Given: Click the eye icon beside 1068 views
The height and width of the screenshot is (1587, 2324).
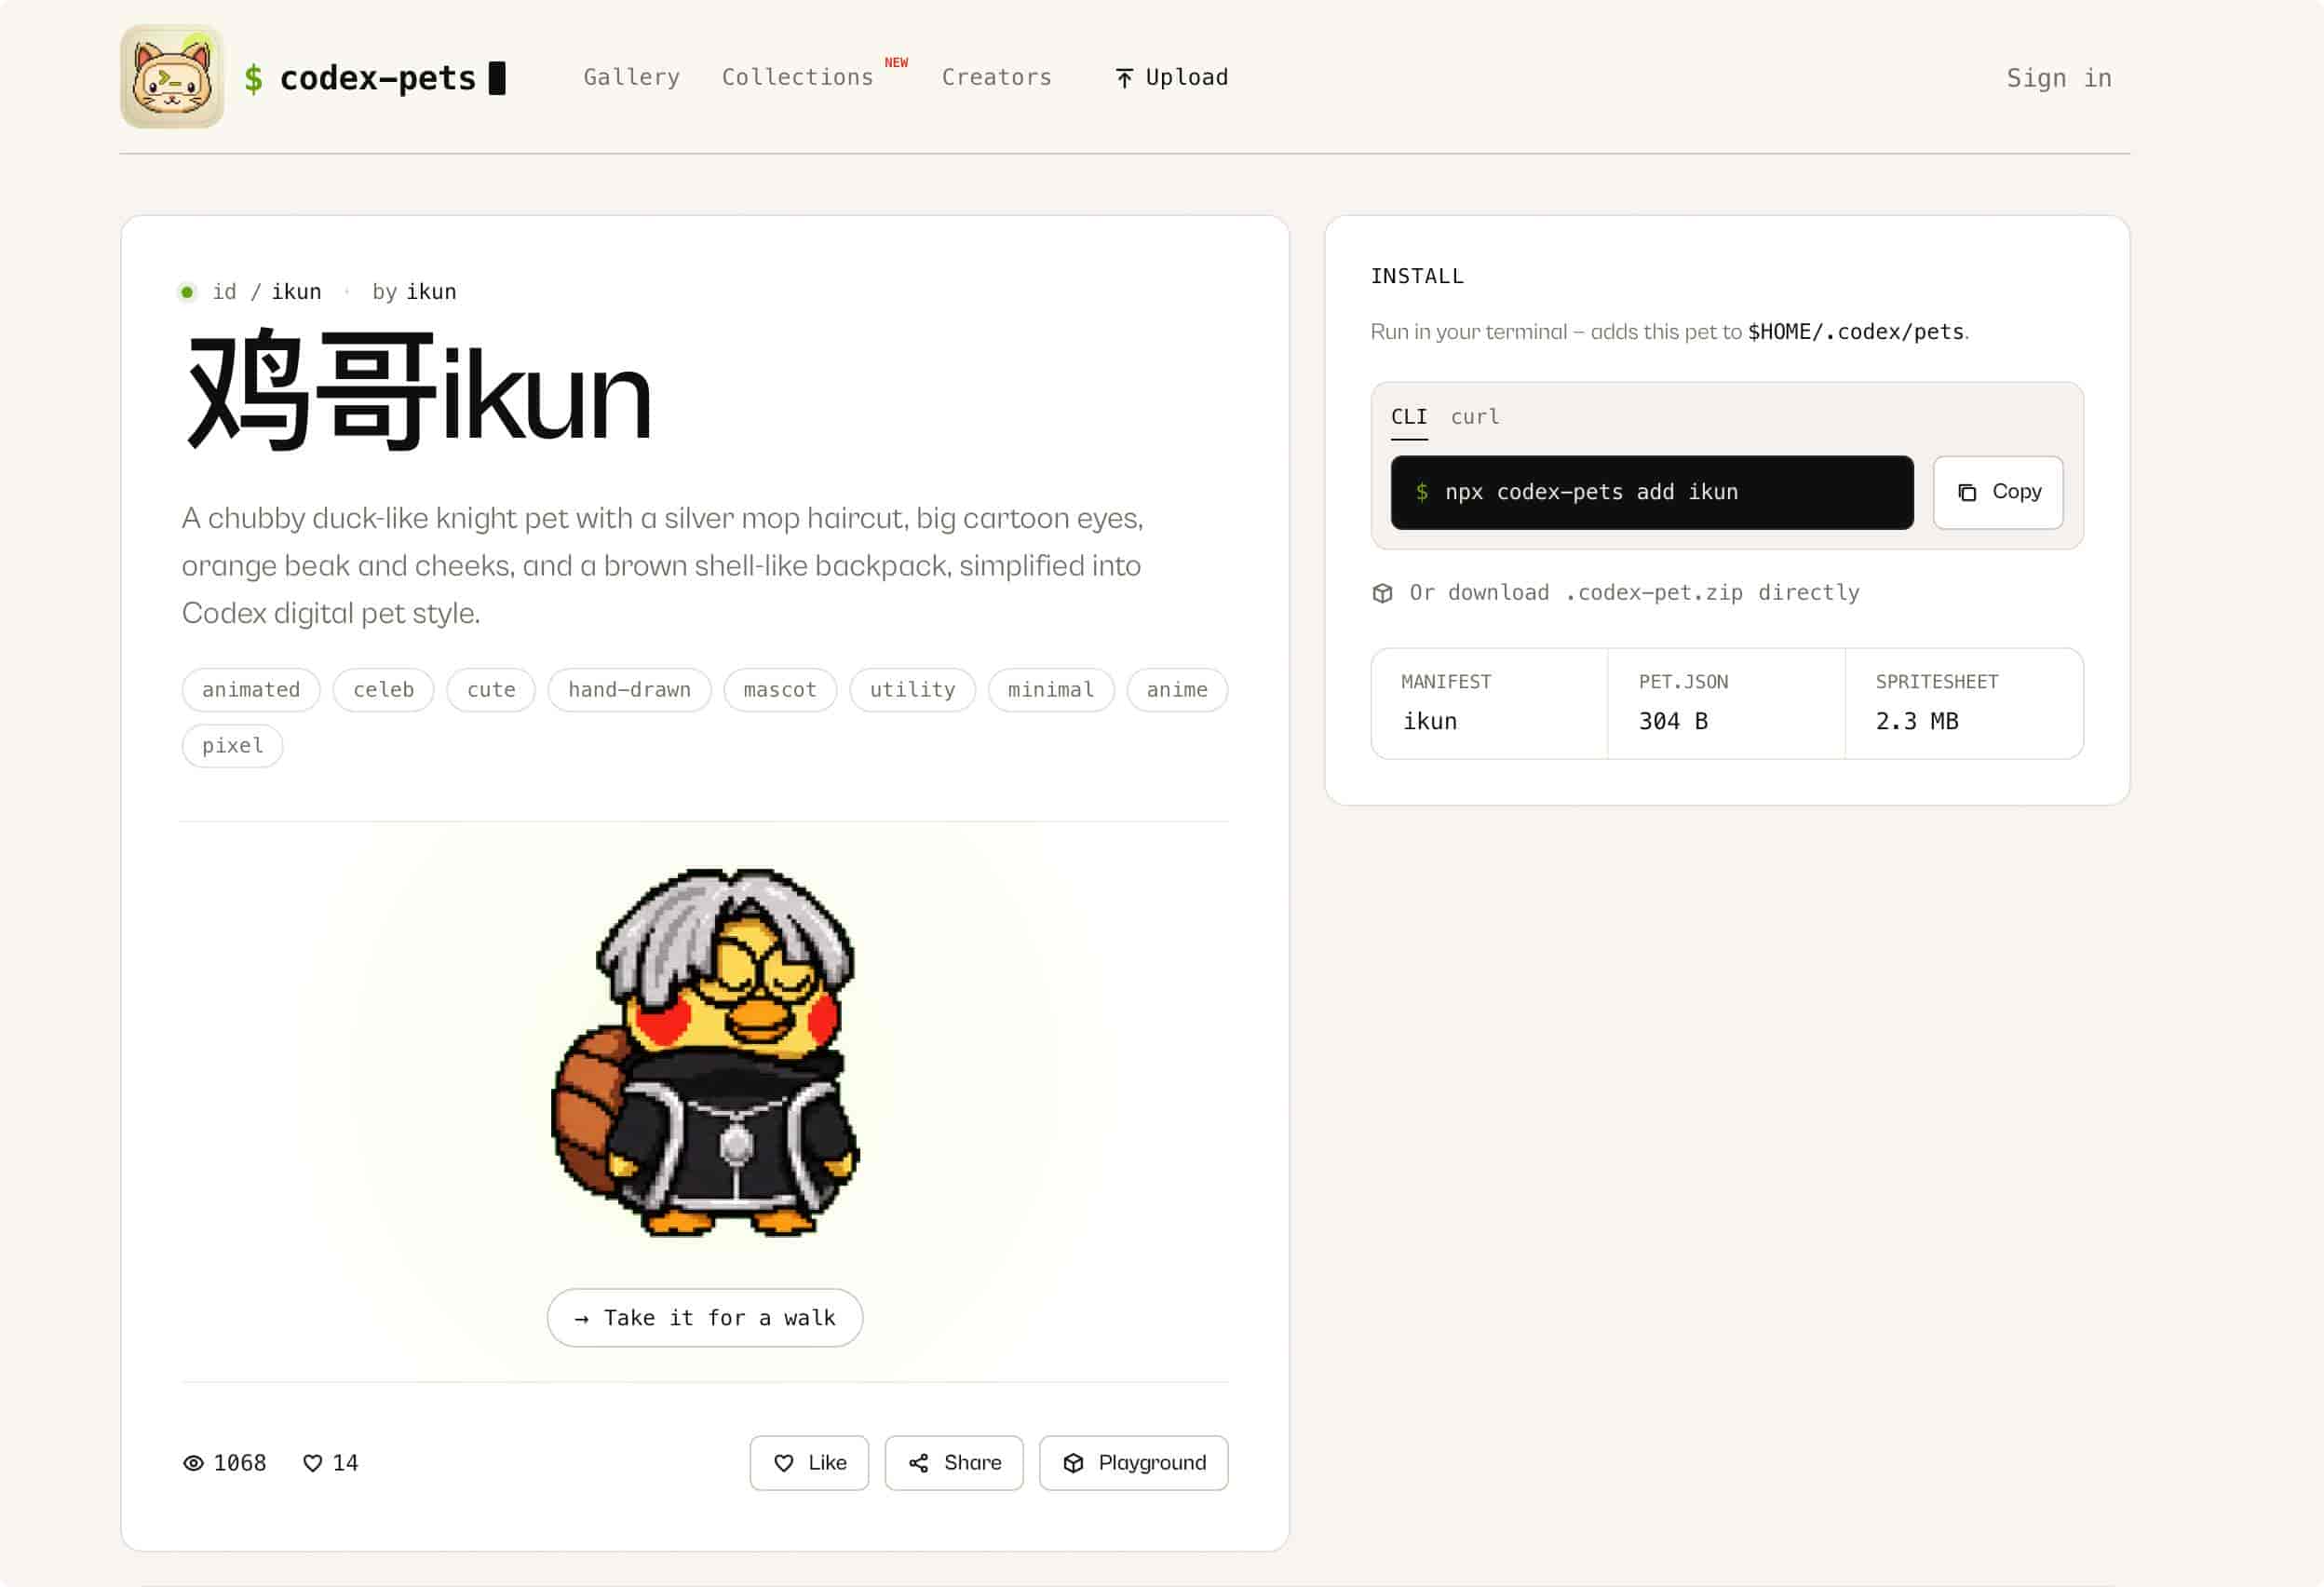Looking at the screenshot, I should point(193,1463).
